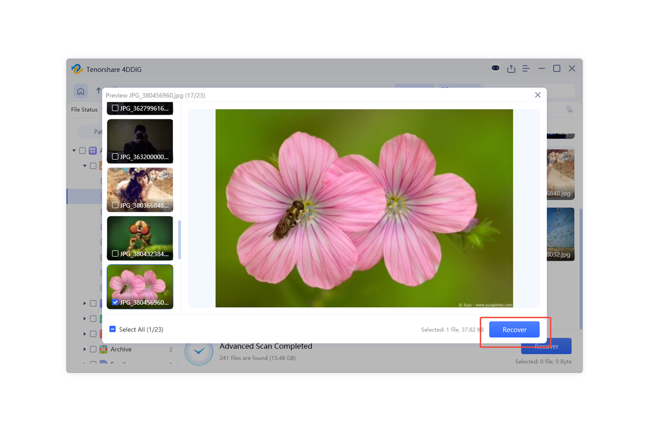Image resolution: width=649 pixels, height=432 pixels.
Task: Collapse the second-level tree node arrow
Action: (x=85, y=166)
